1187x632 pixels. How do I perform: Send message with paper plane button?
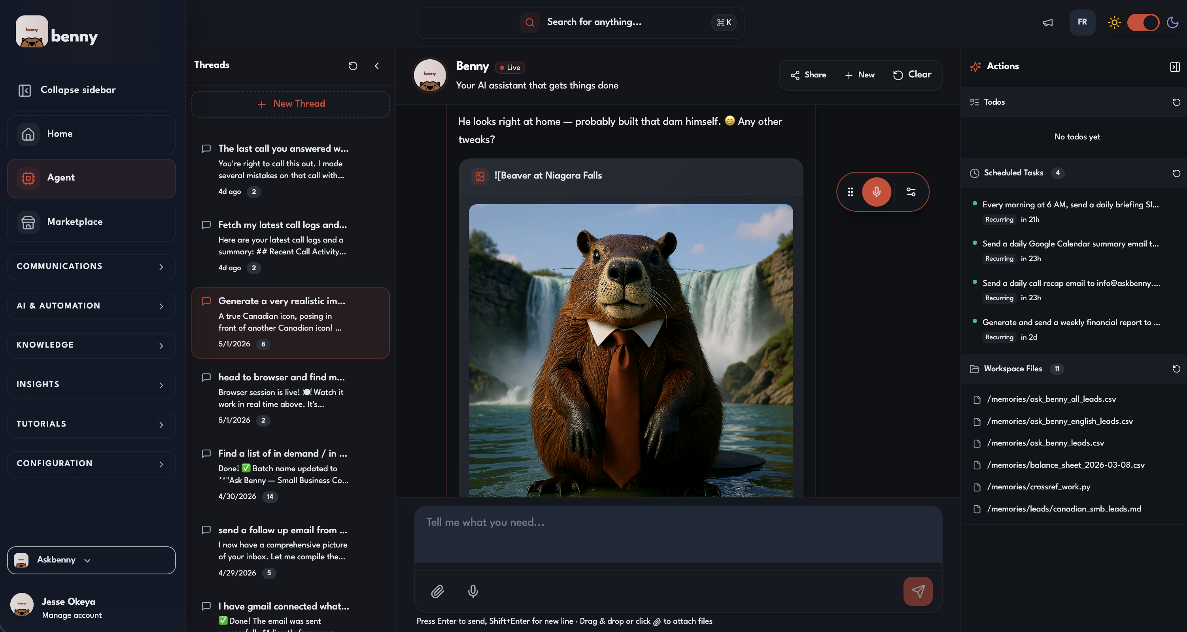tap(918, 591)
